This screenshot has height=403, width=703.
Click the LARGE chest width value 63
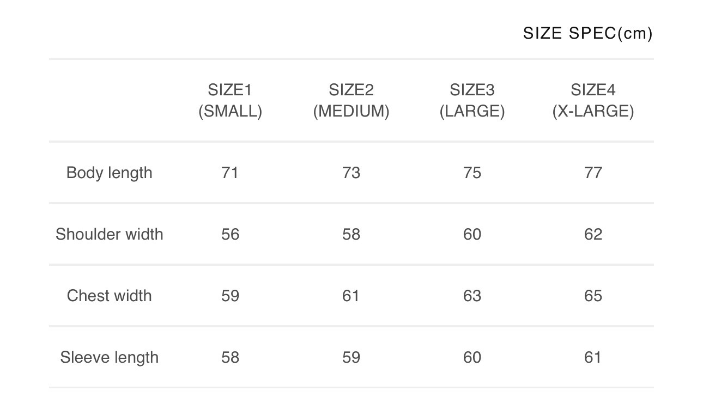472,296
